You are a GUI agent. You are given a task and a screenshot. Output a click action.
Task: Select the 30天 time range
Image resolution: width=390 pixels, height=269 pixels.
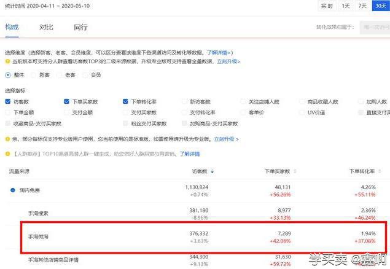pos(381,6)
